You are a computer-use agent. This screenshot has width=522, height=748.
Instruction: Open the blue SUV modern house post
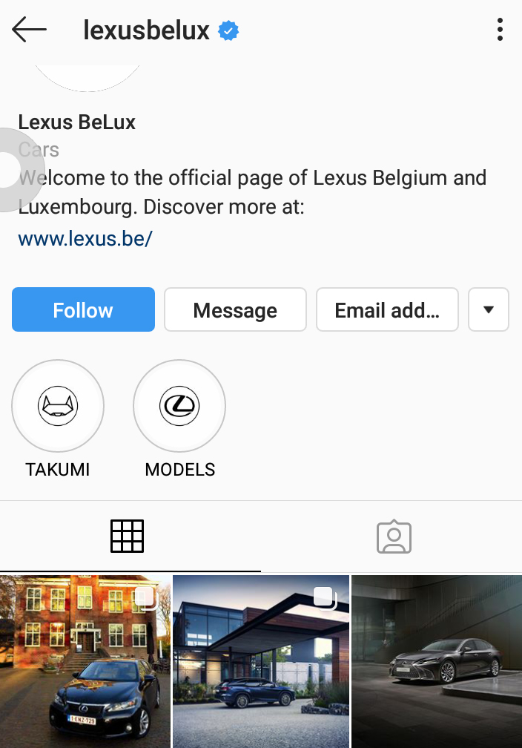[x=261, y=662]
